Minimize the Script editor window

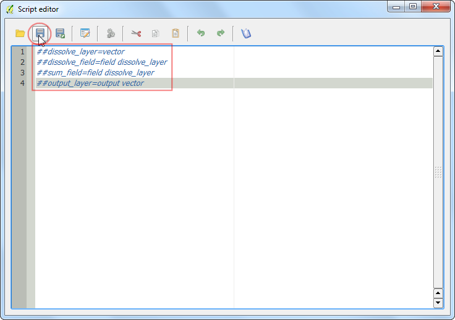(396, 7)
